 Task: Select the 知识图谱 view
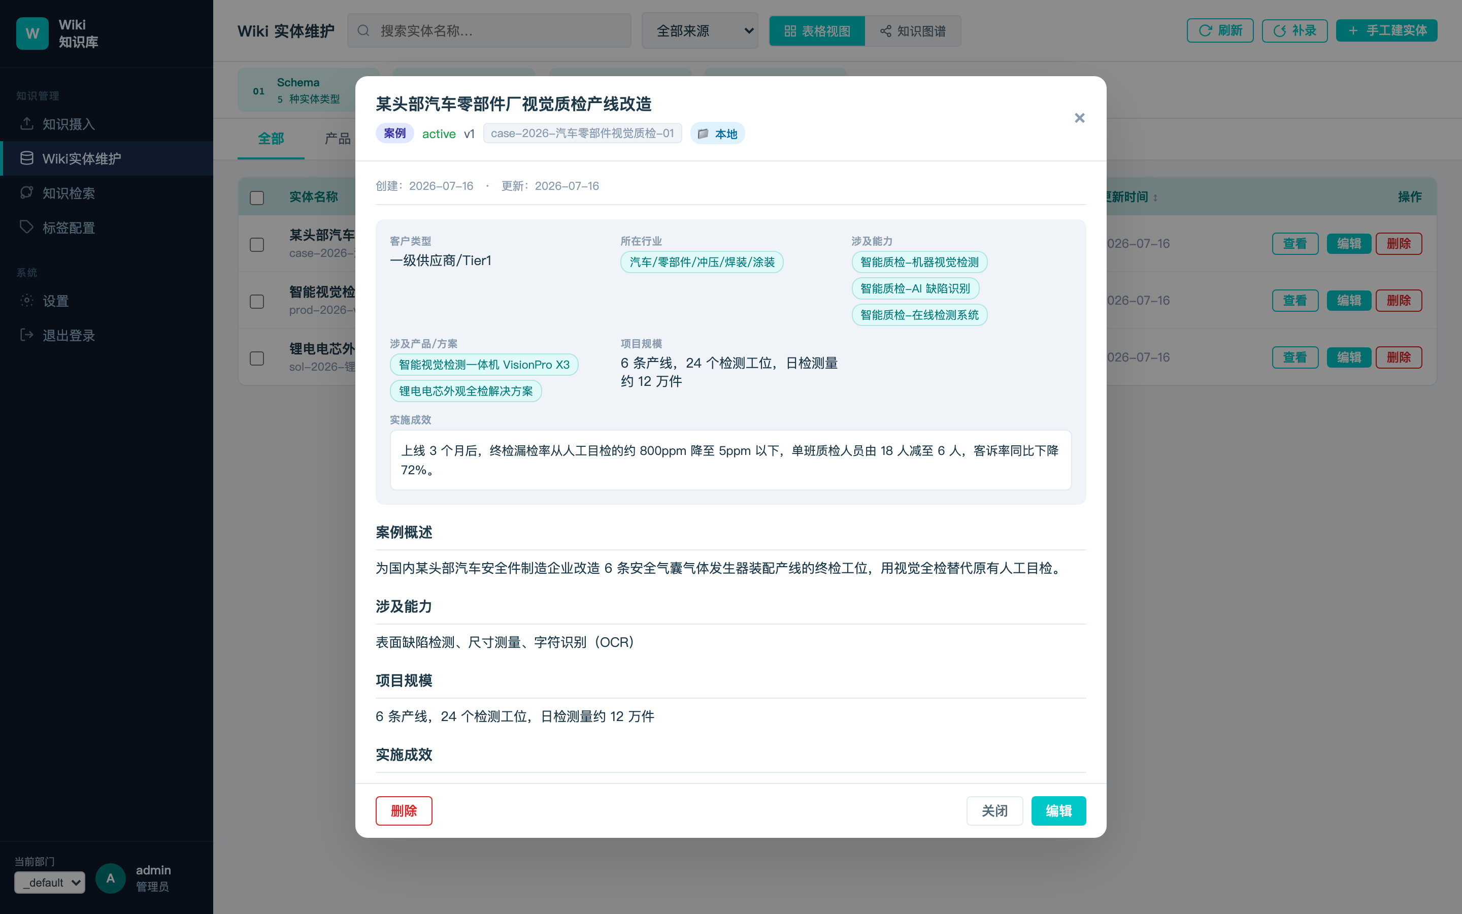(913, 31)
